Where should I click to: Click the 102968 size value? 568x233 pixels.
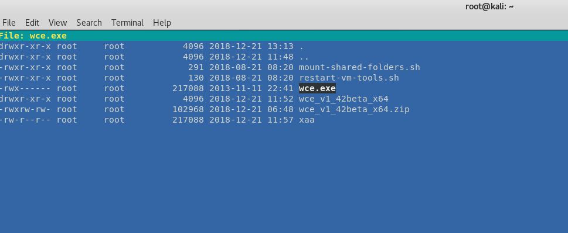[x=188, y=109]
